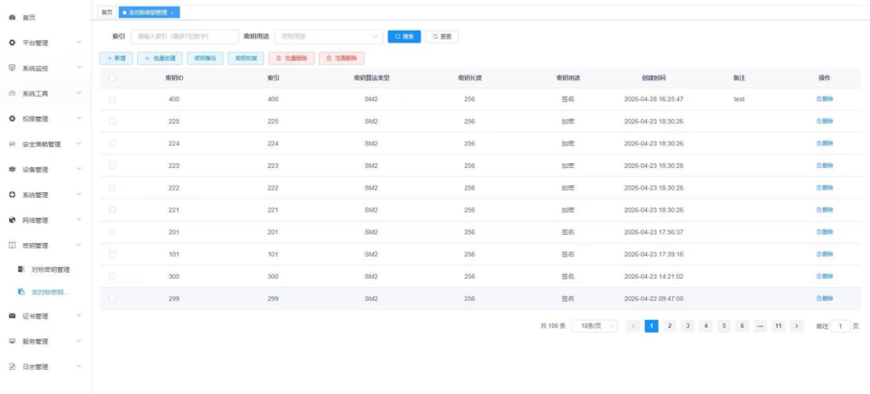Go to page 6 in pagination
This screenshot has width=870, height=394.
tap(742, 326)
